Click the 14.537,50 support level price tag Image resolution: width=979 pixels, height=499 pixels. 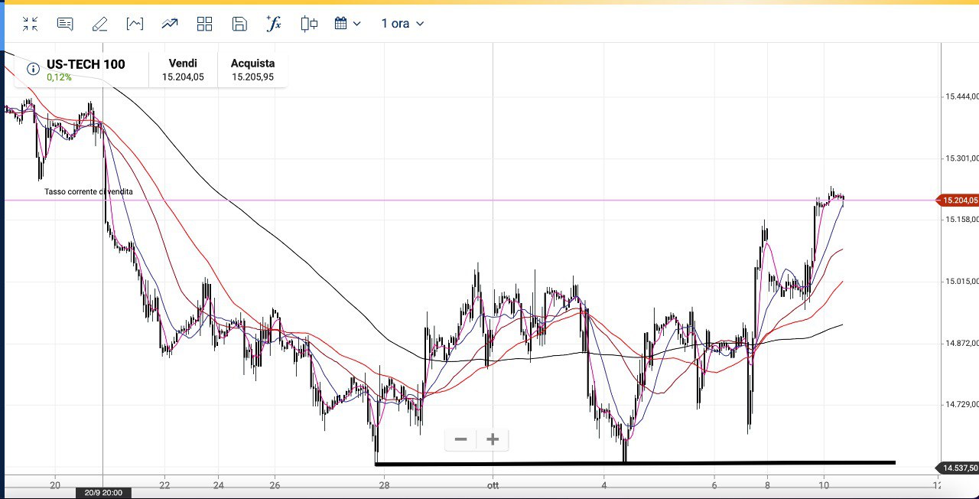pos(958,468)
